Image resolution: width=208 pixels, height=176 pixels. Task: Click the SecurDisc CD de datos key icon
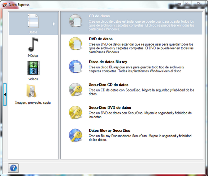[x=75, y=89]
